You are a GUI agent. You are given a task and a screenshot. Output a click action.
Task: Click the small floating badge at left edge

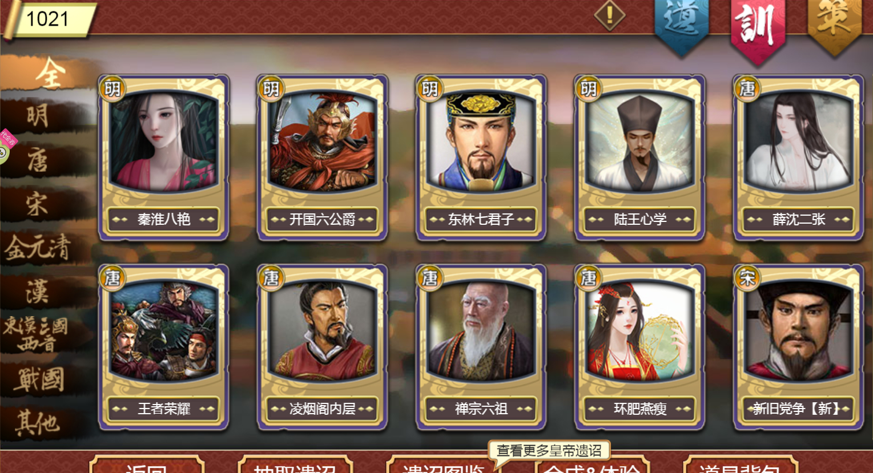(6, 146)
